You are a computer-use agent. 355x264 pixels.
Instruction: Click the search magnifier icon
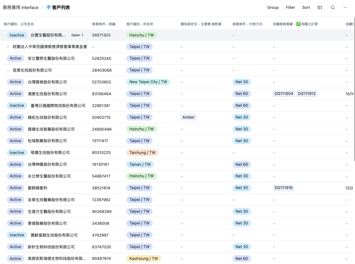[333, 7]
